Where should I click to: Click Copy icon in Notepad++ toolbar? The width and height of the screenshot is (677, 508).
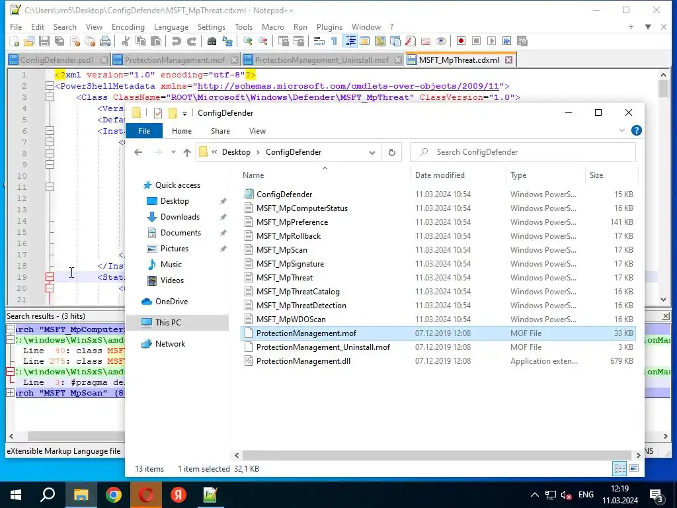coord(141,41)
